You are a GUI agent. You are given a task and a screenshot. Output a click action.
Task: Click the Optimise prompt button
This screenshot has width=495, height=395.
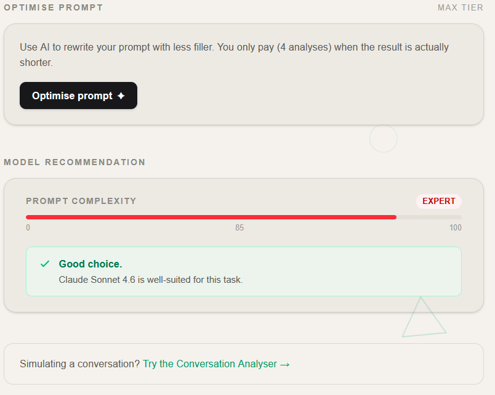coord(78,96)
